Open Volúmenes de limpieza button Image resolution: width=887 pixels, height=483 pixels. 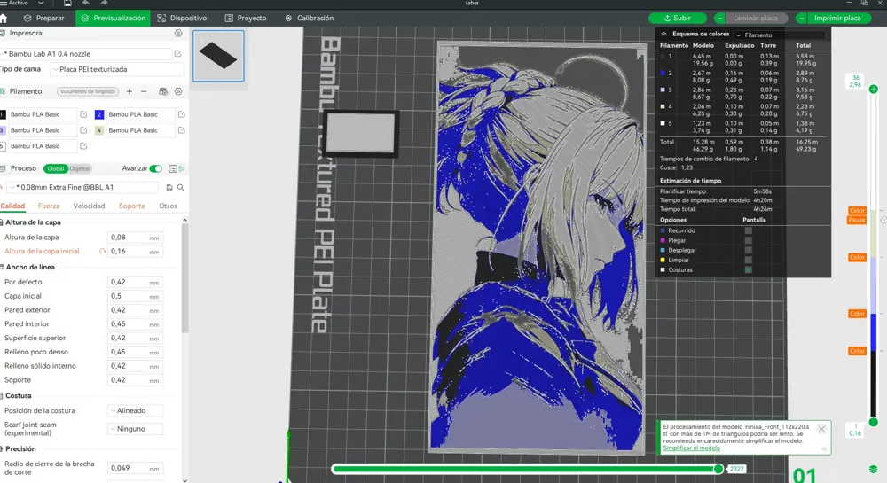click(x=88, y=91)
